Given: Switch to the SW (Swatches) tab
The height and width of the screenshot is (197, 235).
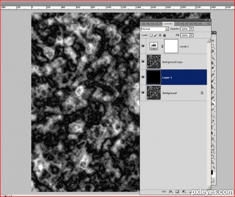Looking at the screenshot, I should pos(186,24).
